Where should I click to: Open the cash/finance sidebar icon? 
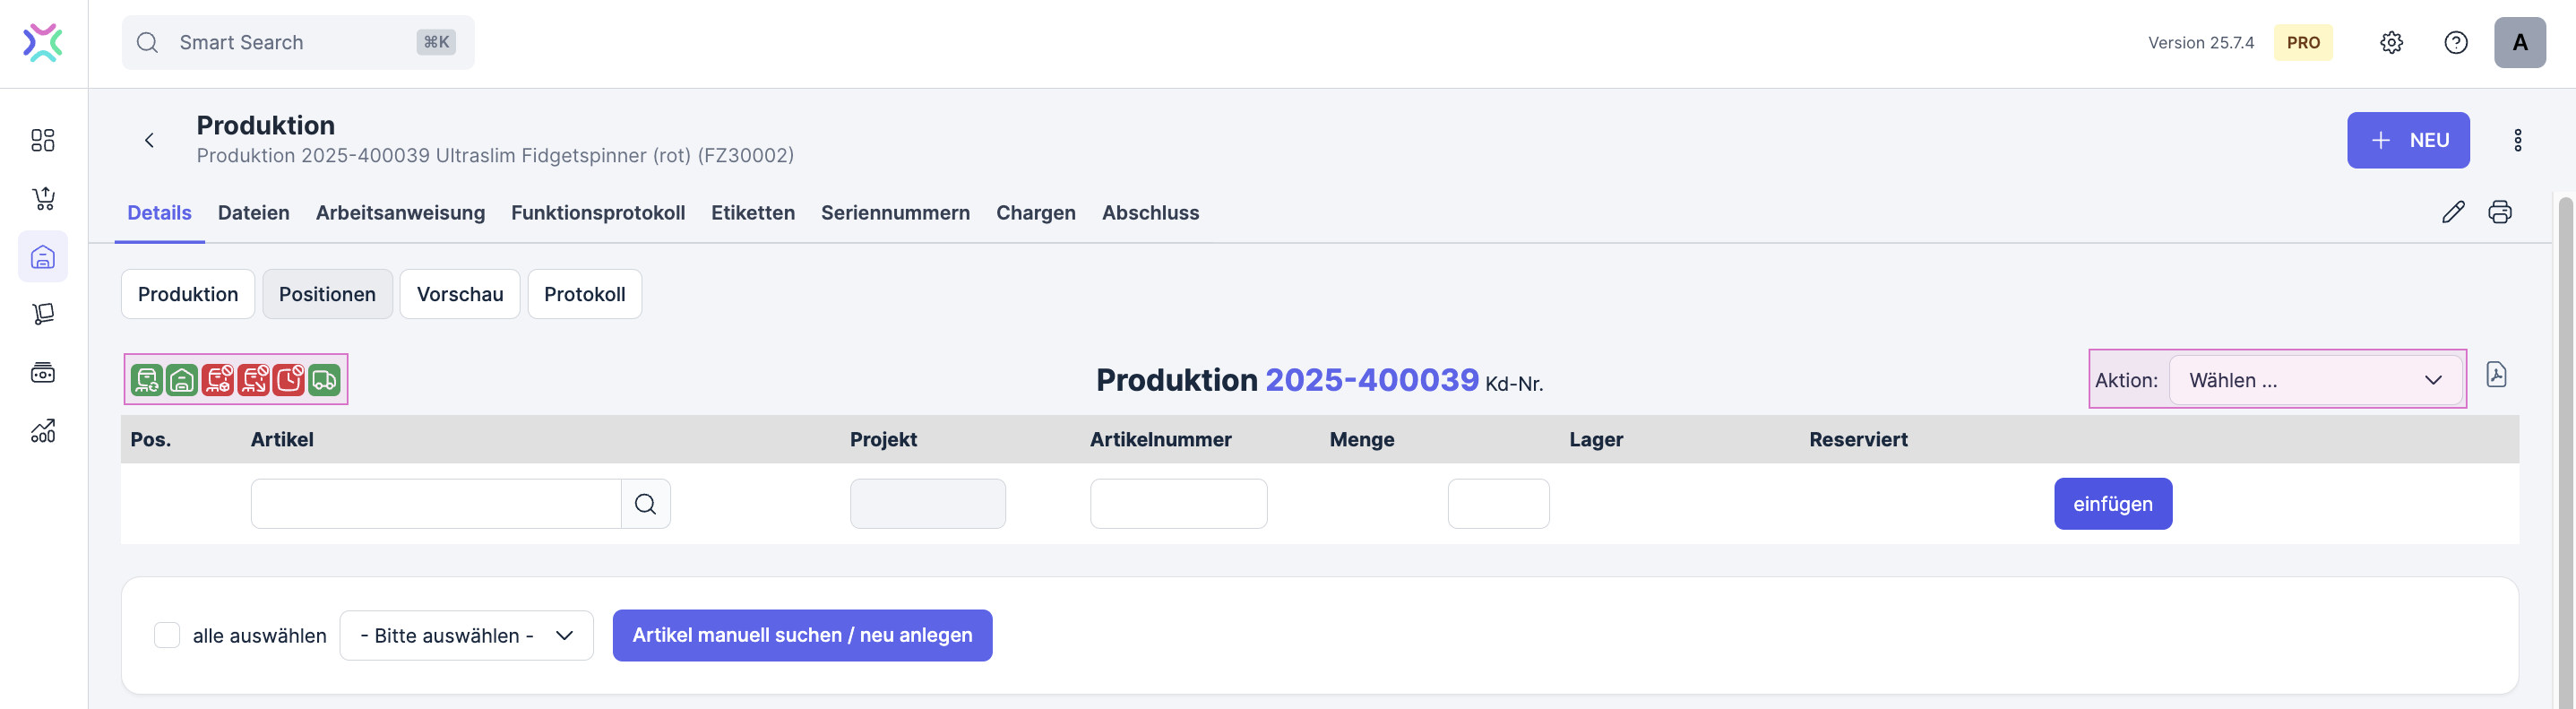[43, 373]
